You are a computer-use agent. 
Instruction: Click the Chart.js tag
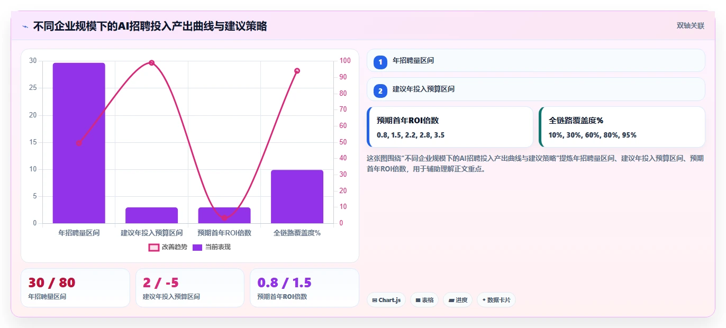point(386,300)
